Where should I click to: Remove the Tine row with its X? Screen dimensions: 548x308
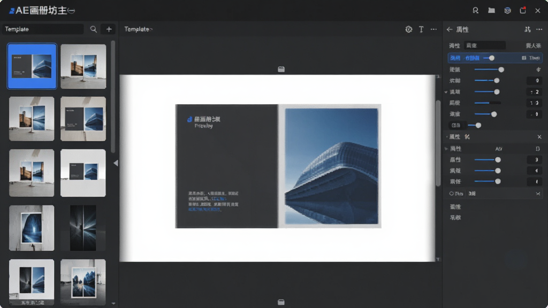[x=538, y=194]
